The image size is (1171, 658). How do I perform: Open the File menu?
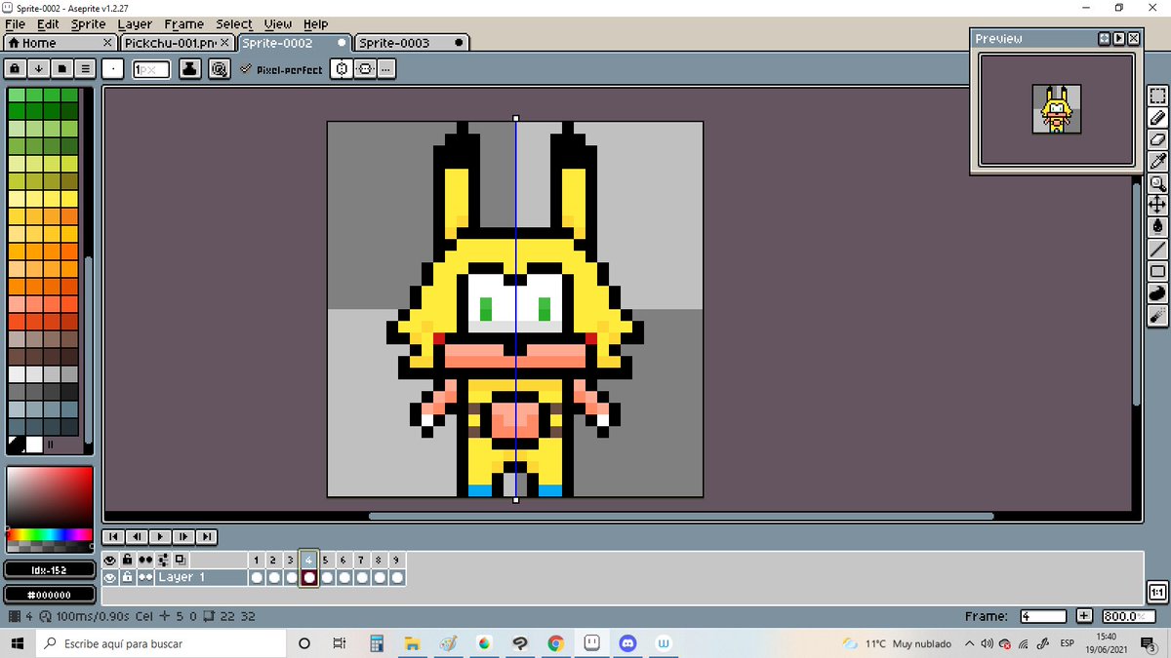(16, 24)
